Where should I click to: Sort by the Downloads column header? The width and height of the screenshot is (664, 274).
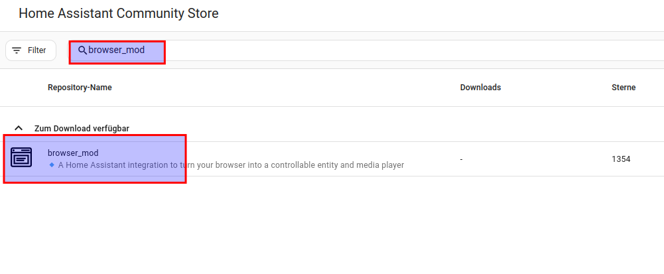tap(480, 88)
